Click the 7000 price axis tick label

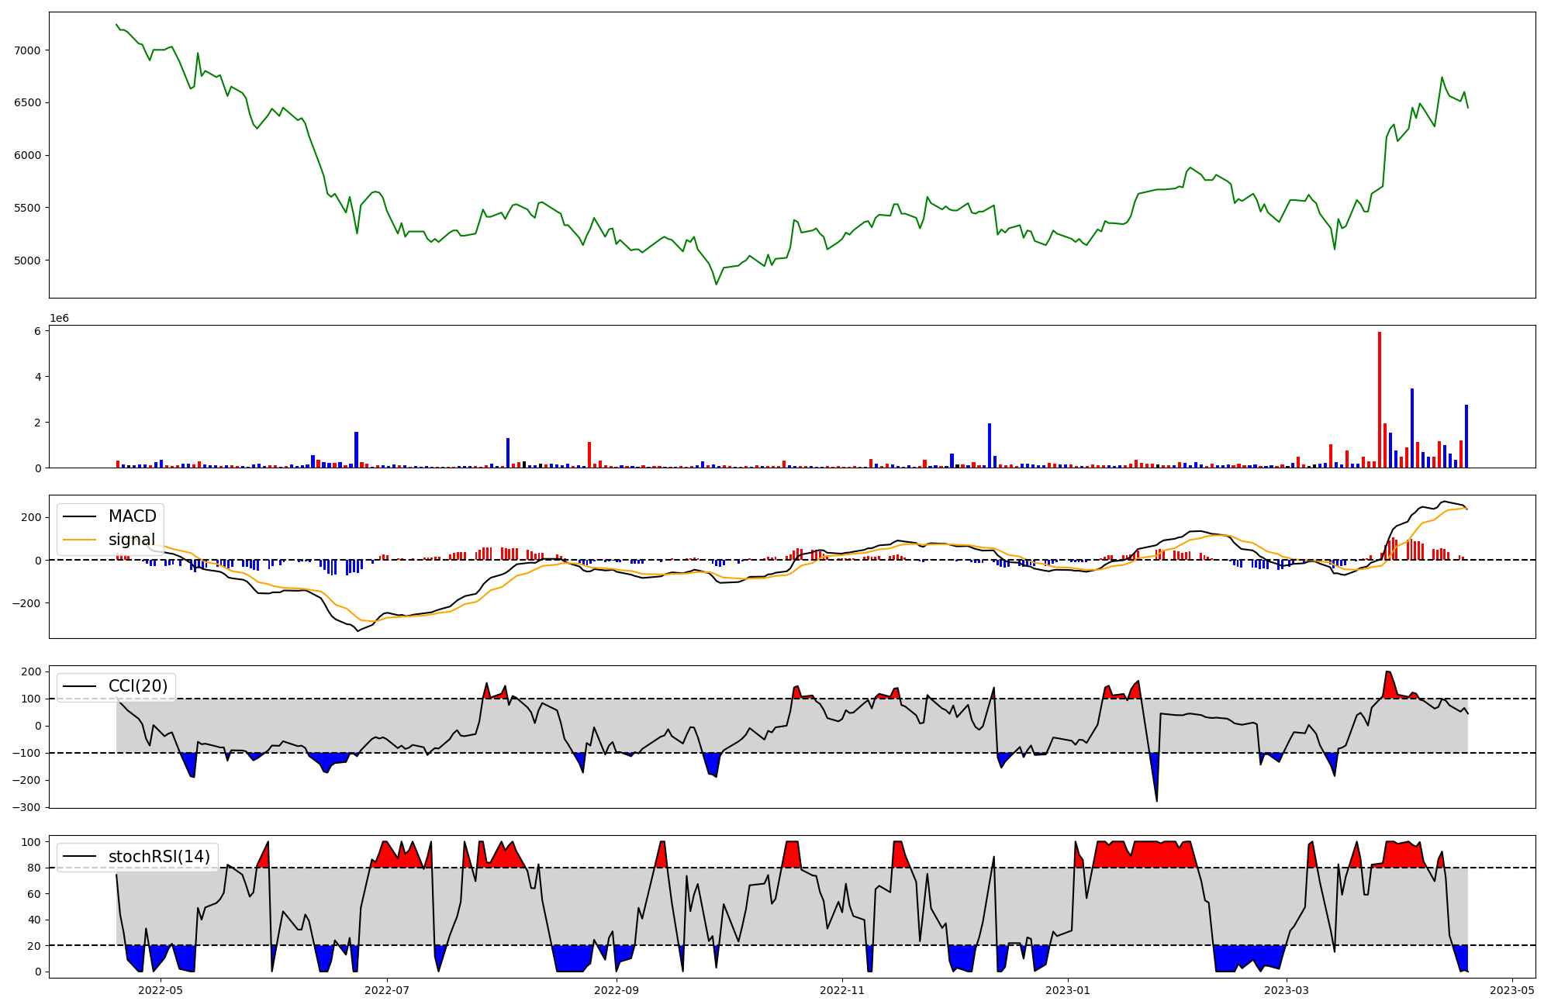(x=27, y=50)
